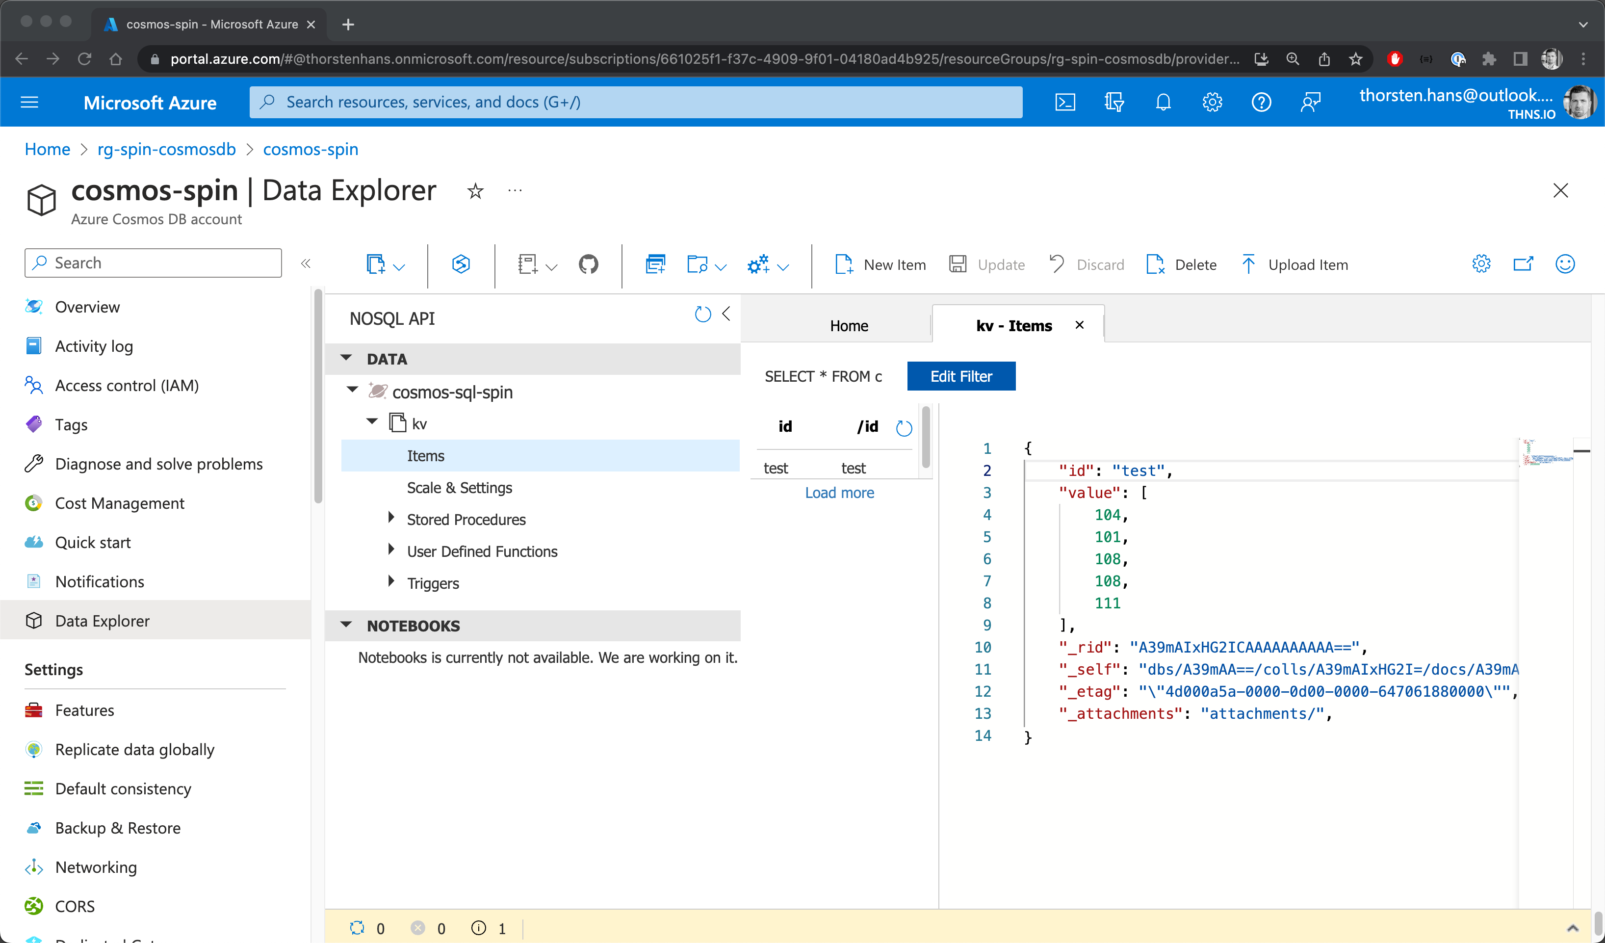The image size is (1605, 943).
Task: Click the GitHub icon in toolbar
Action: point(588,265)
